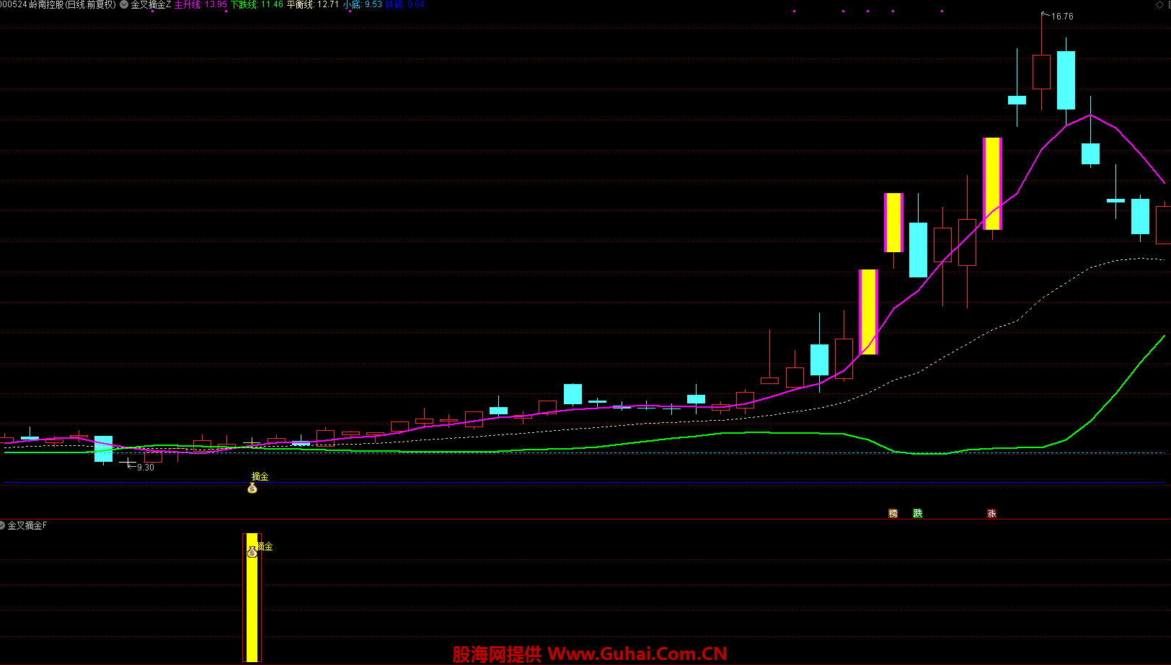Click the 9.30 low price label
The image size is (1171, 665).
146,468
